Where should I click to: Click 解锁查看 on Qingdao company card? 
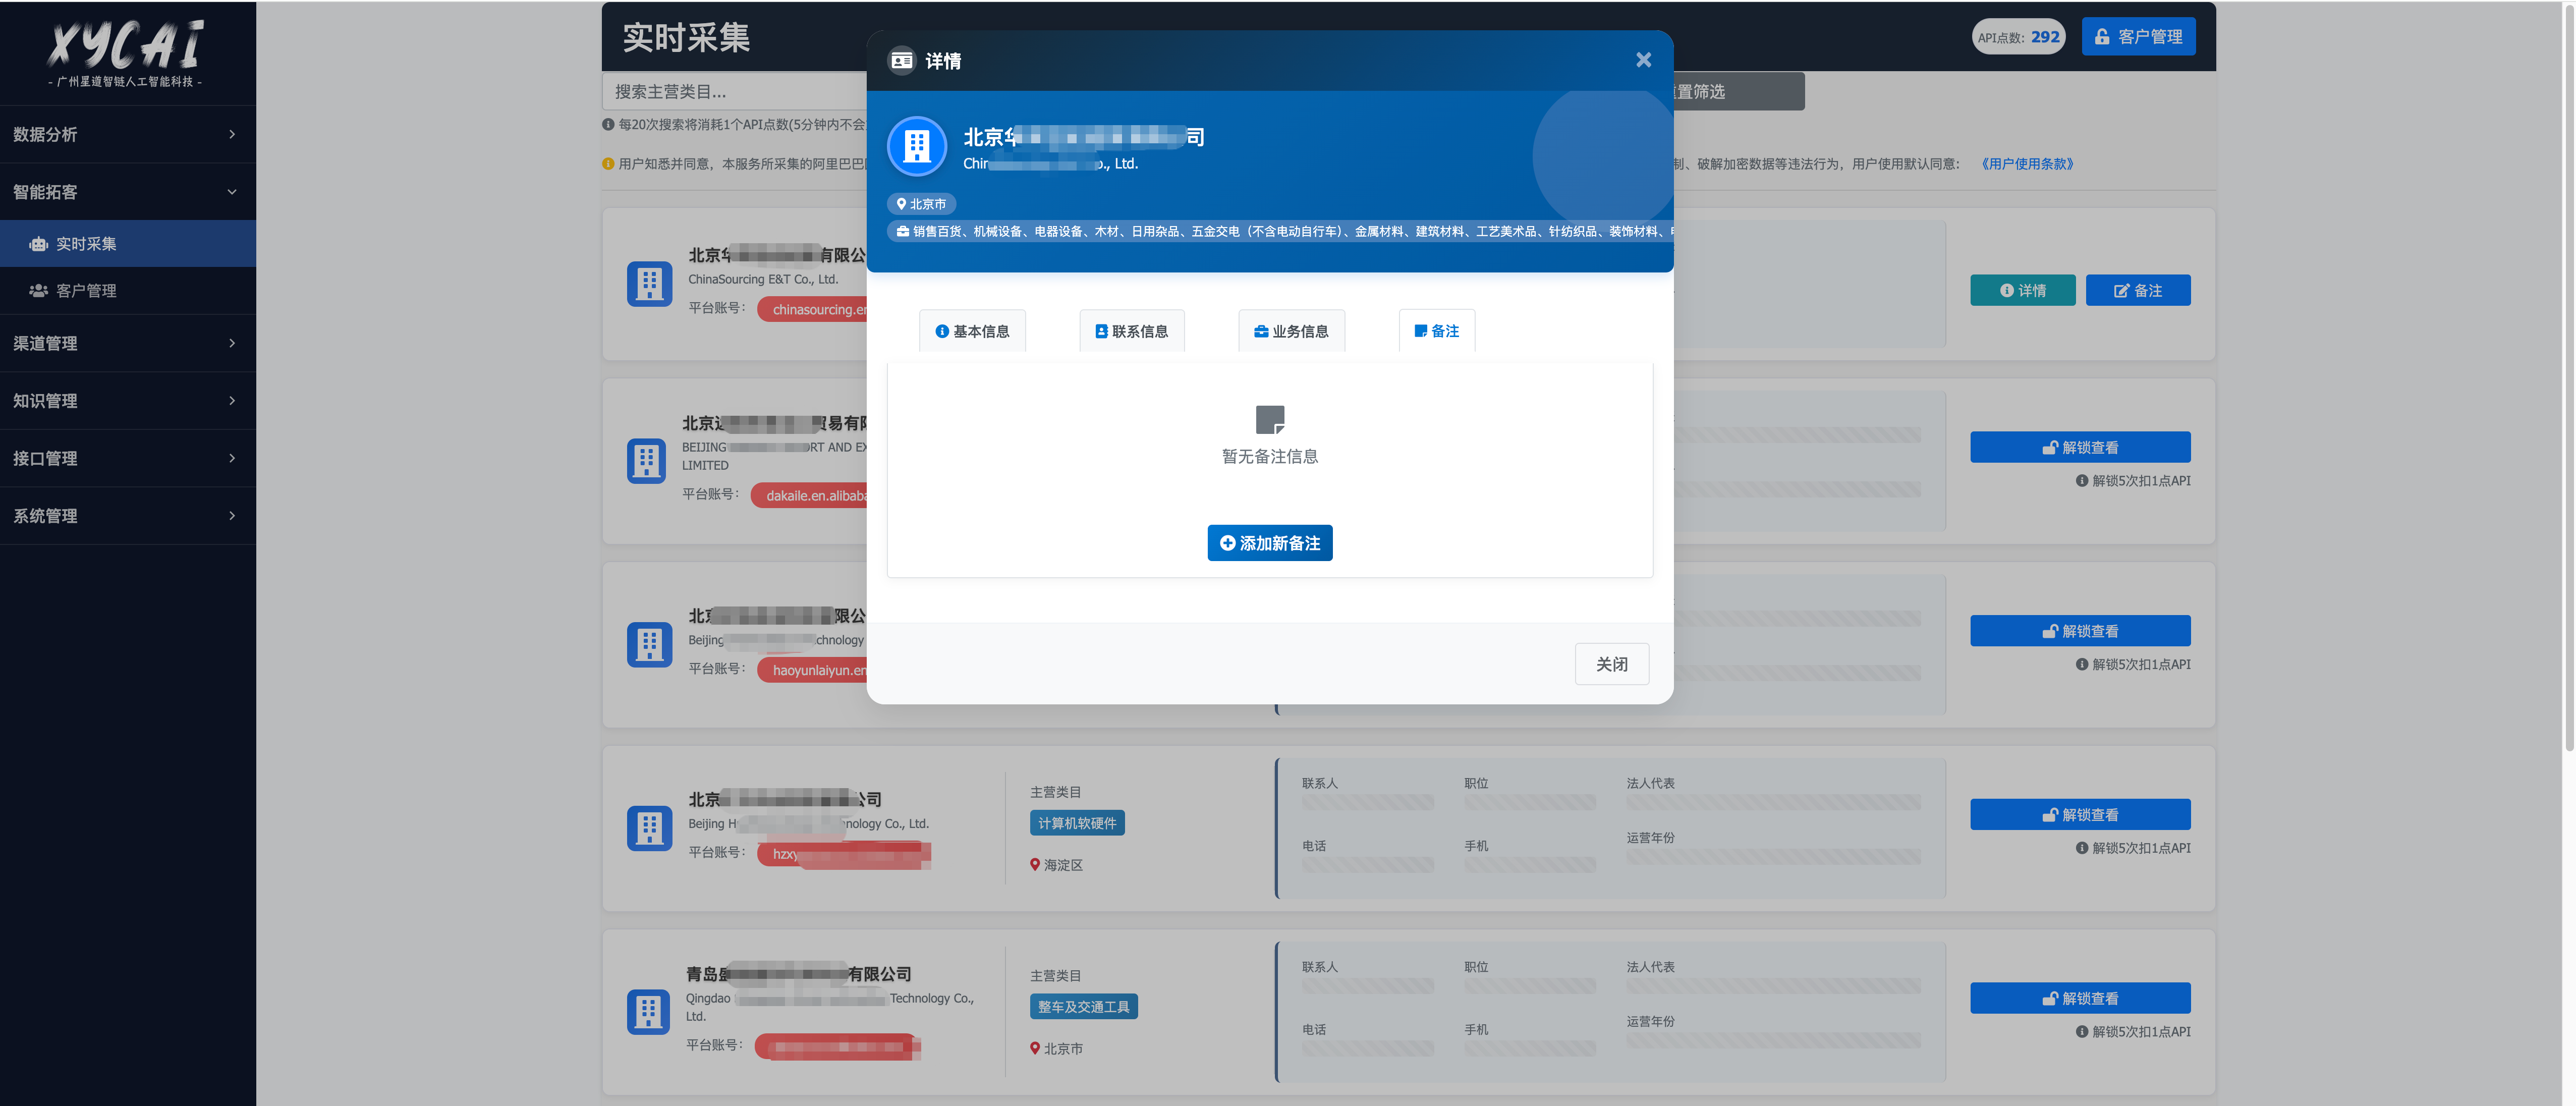pyautogui.click(x=2080, y=998)
